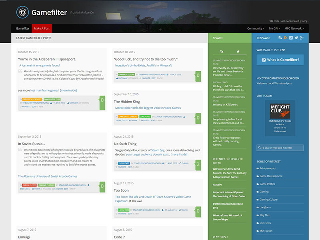Screen dimensions: 320x240
Task: Click user profile icon in Too Soon post meta
Action: coord(162,210)
